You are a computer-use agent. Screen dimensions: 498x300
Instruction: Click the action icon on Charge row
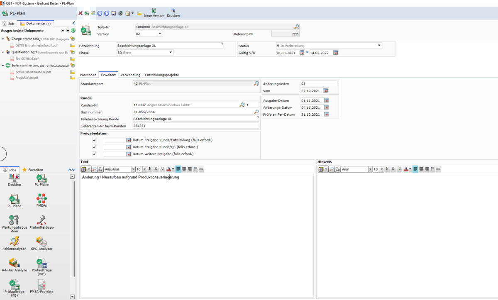click(73, 39)
